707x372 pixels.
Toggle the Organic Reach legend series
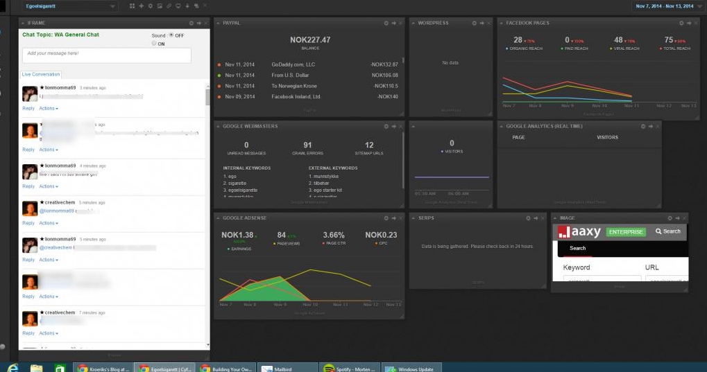[x=524, y=48]
